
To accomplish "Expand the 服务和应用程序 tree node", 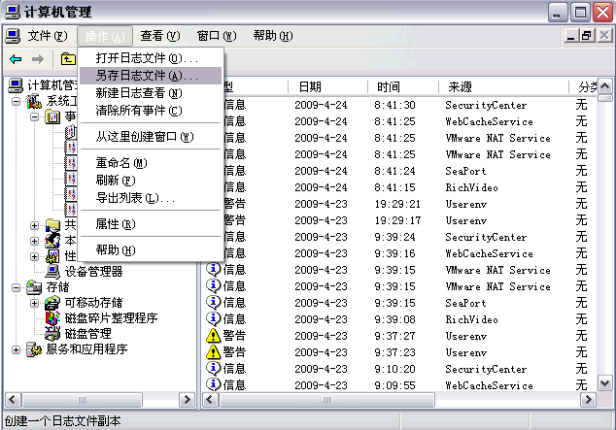I will tap(16, 349).
